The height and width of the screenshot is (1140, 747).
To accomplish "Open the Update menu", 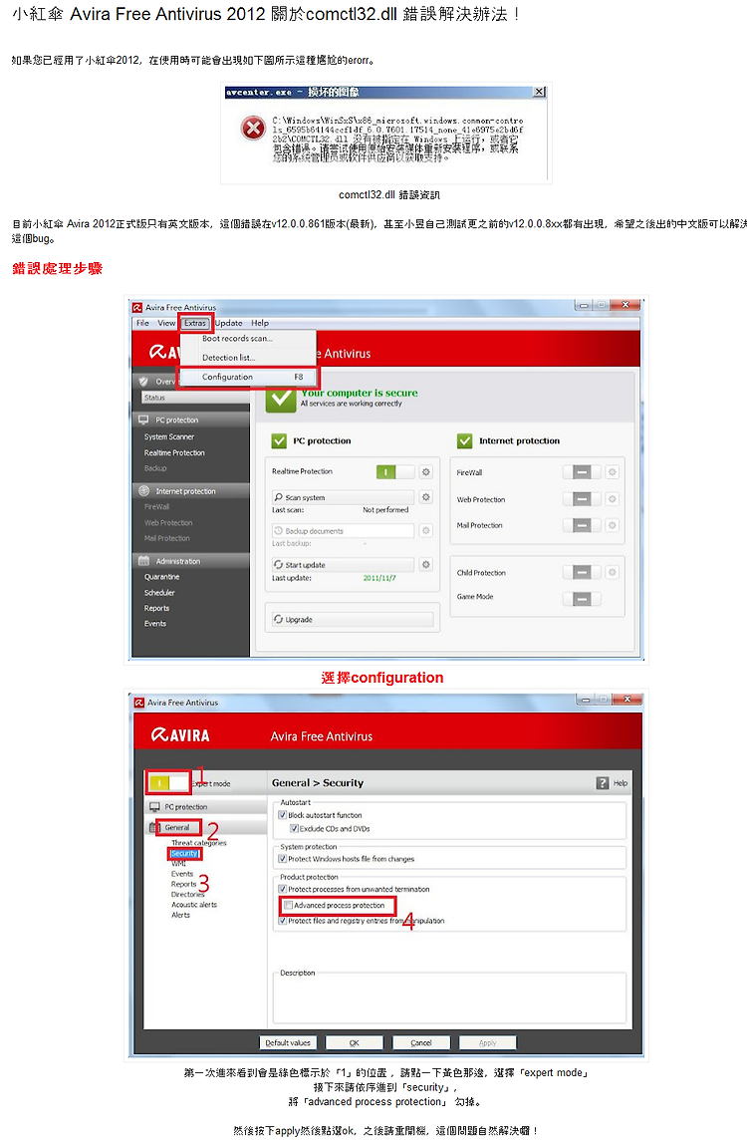I will pos(228,323).
